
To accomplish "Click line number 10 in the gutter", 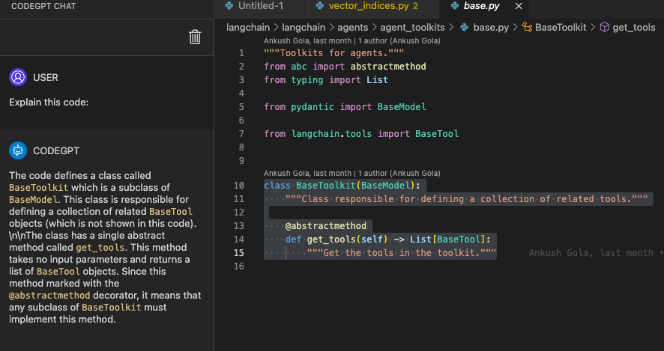I will (x=239, y=185).
